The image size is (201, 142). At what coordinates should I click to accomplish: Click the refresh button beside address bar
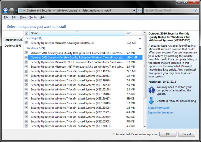[x=139, y=11]
